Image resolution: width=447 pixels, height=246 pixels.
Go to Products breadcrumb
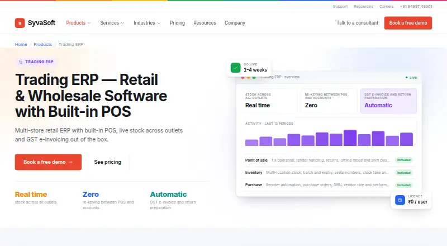tap(43, 45)
